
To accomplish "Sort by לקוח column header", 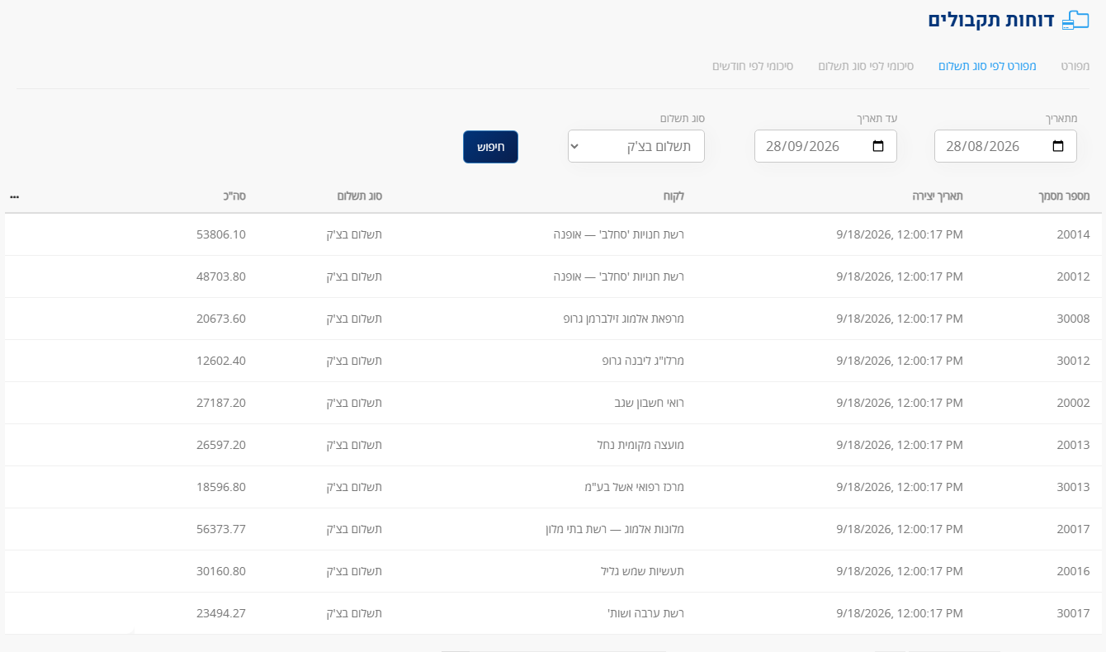I will 674,196.
